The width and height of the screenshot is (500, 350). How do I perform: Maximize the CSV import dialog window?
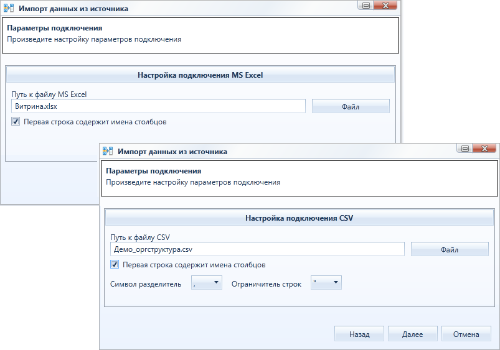pyautogui.click(x=465, y=149)
